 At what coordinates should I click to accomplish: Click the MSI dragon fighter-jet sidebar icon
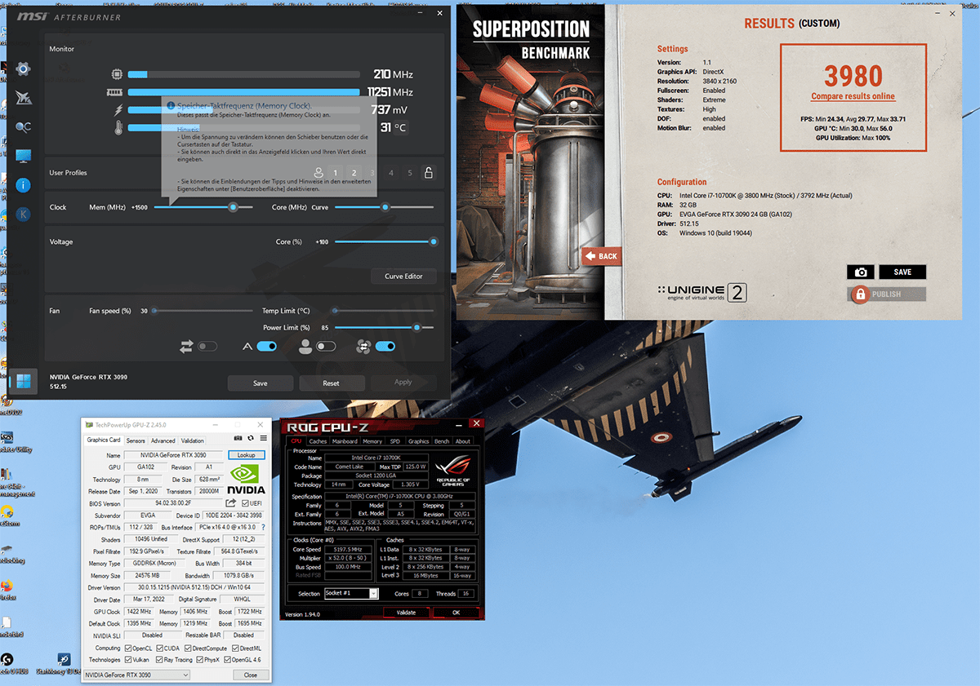pyautogui.click(x=23, y=98)
